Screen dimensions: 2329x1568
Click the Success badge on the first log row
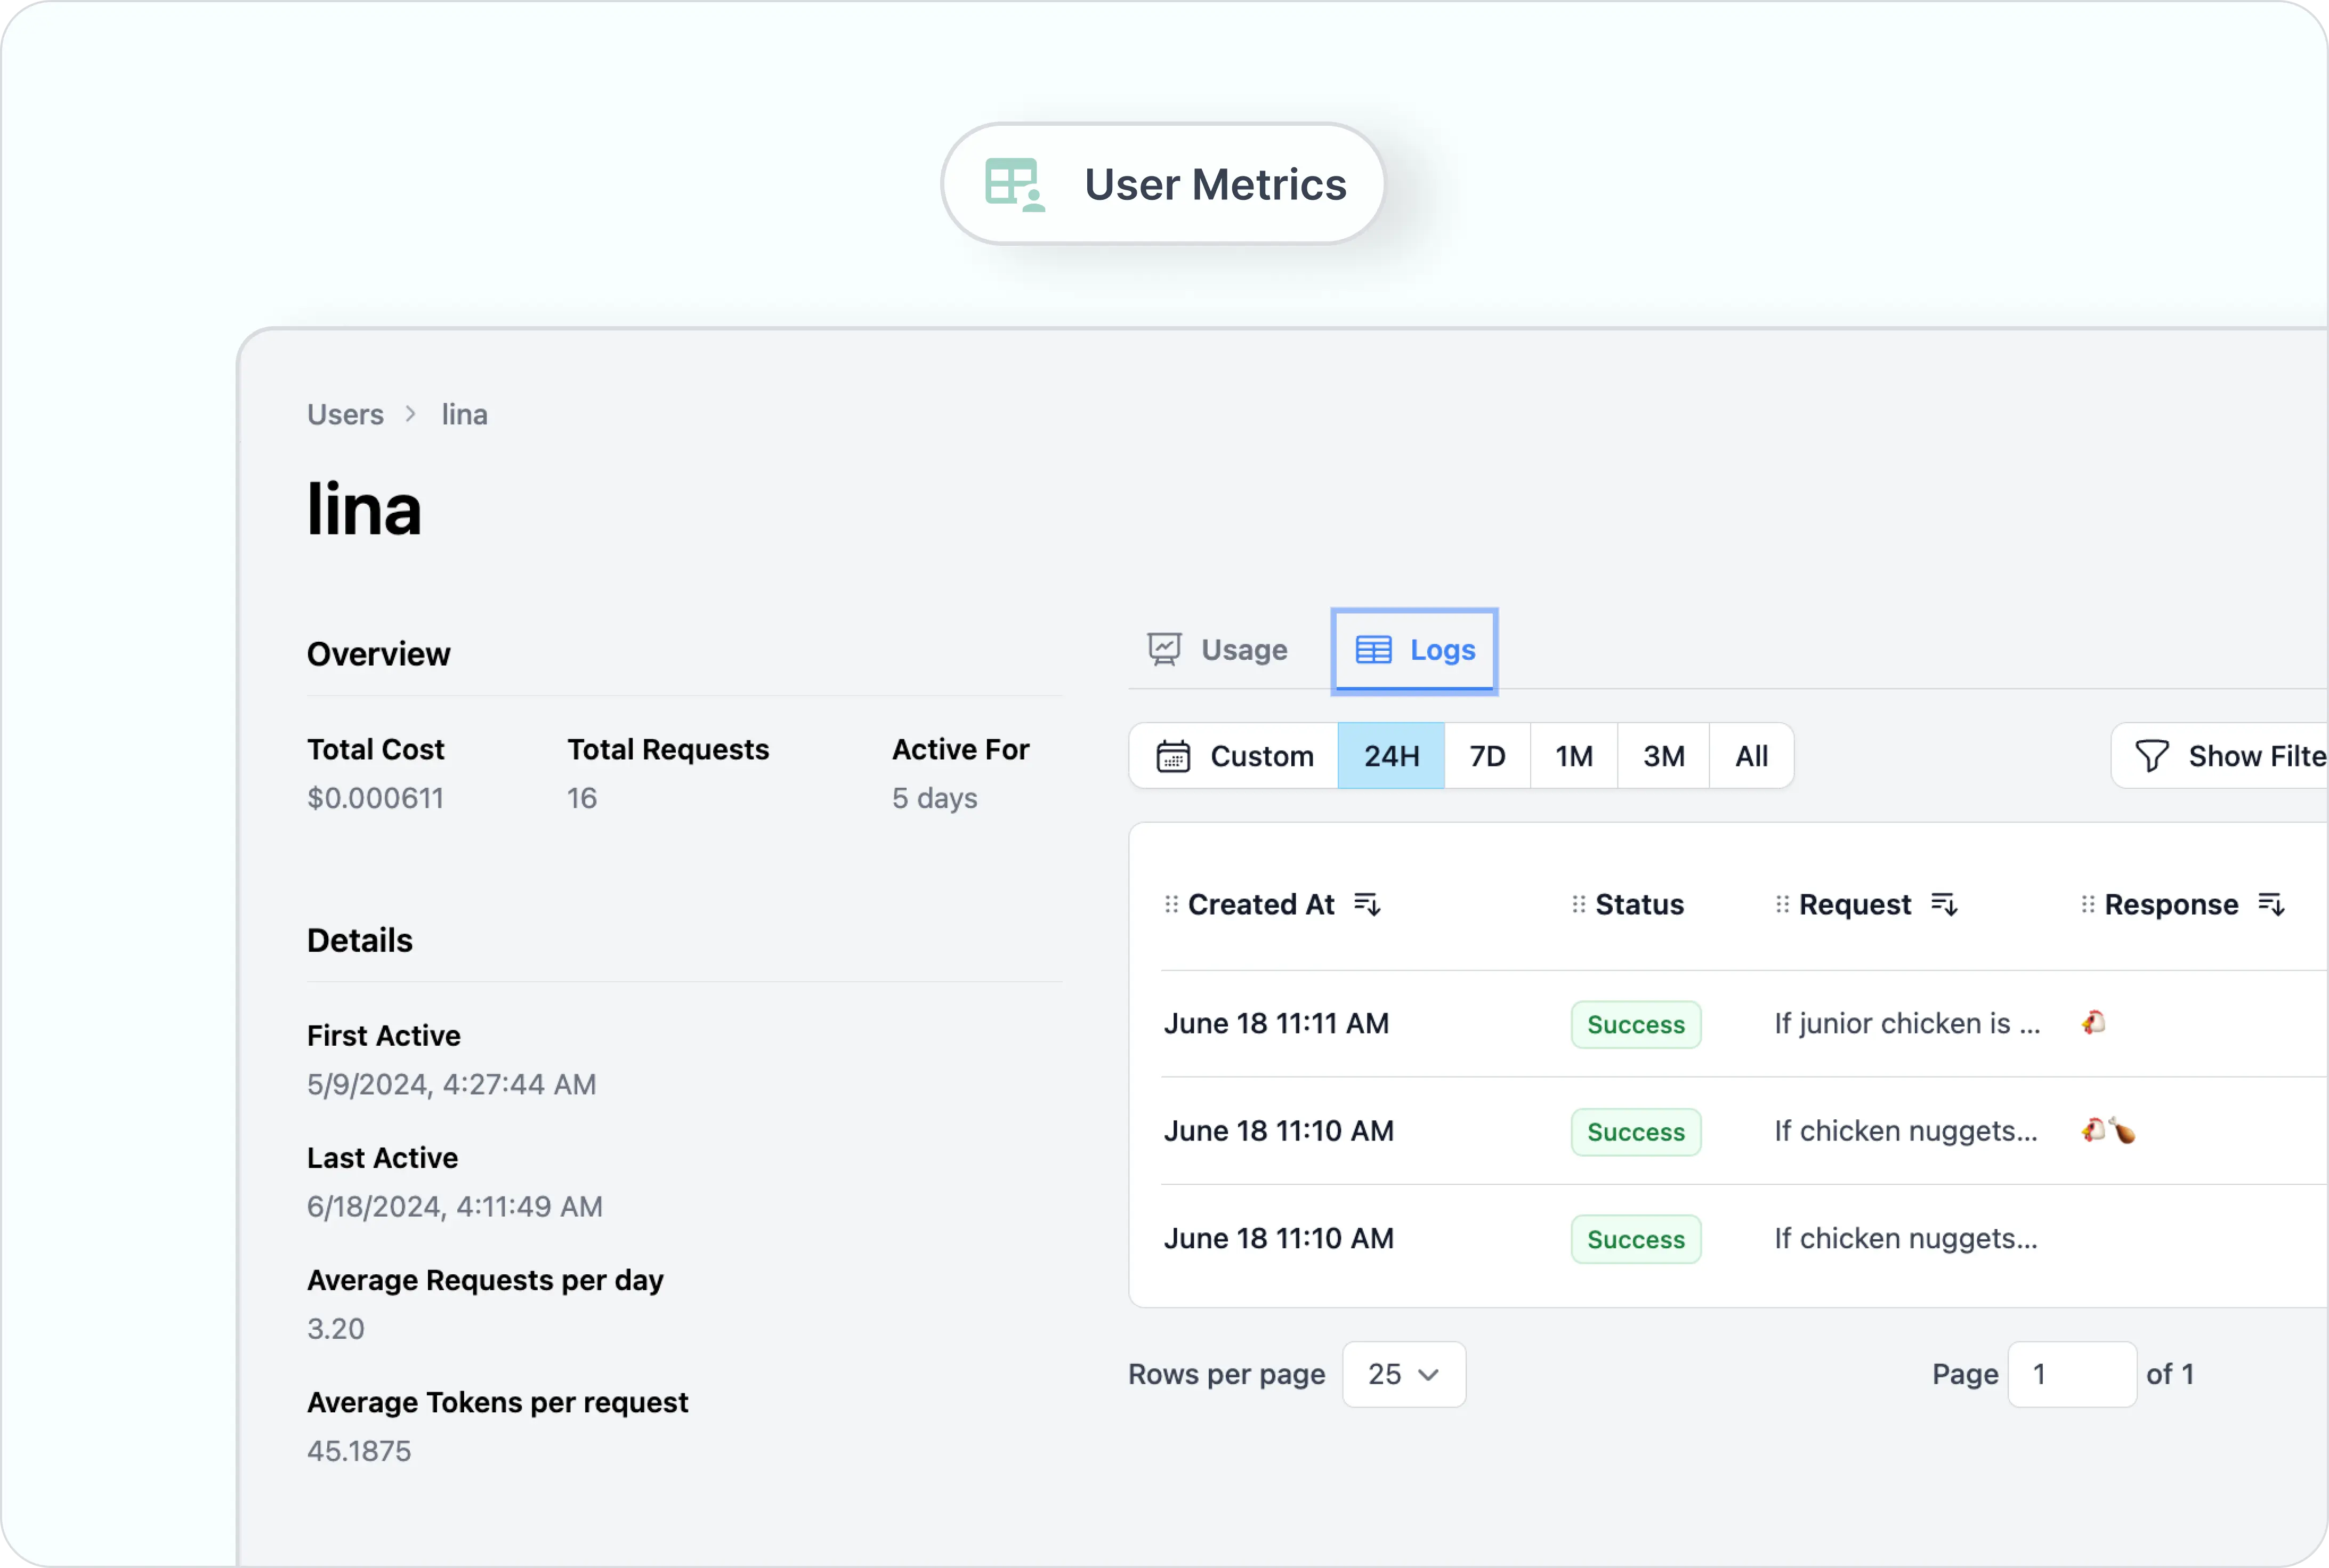1635,1024
